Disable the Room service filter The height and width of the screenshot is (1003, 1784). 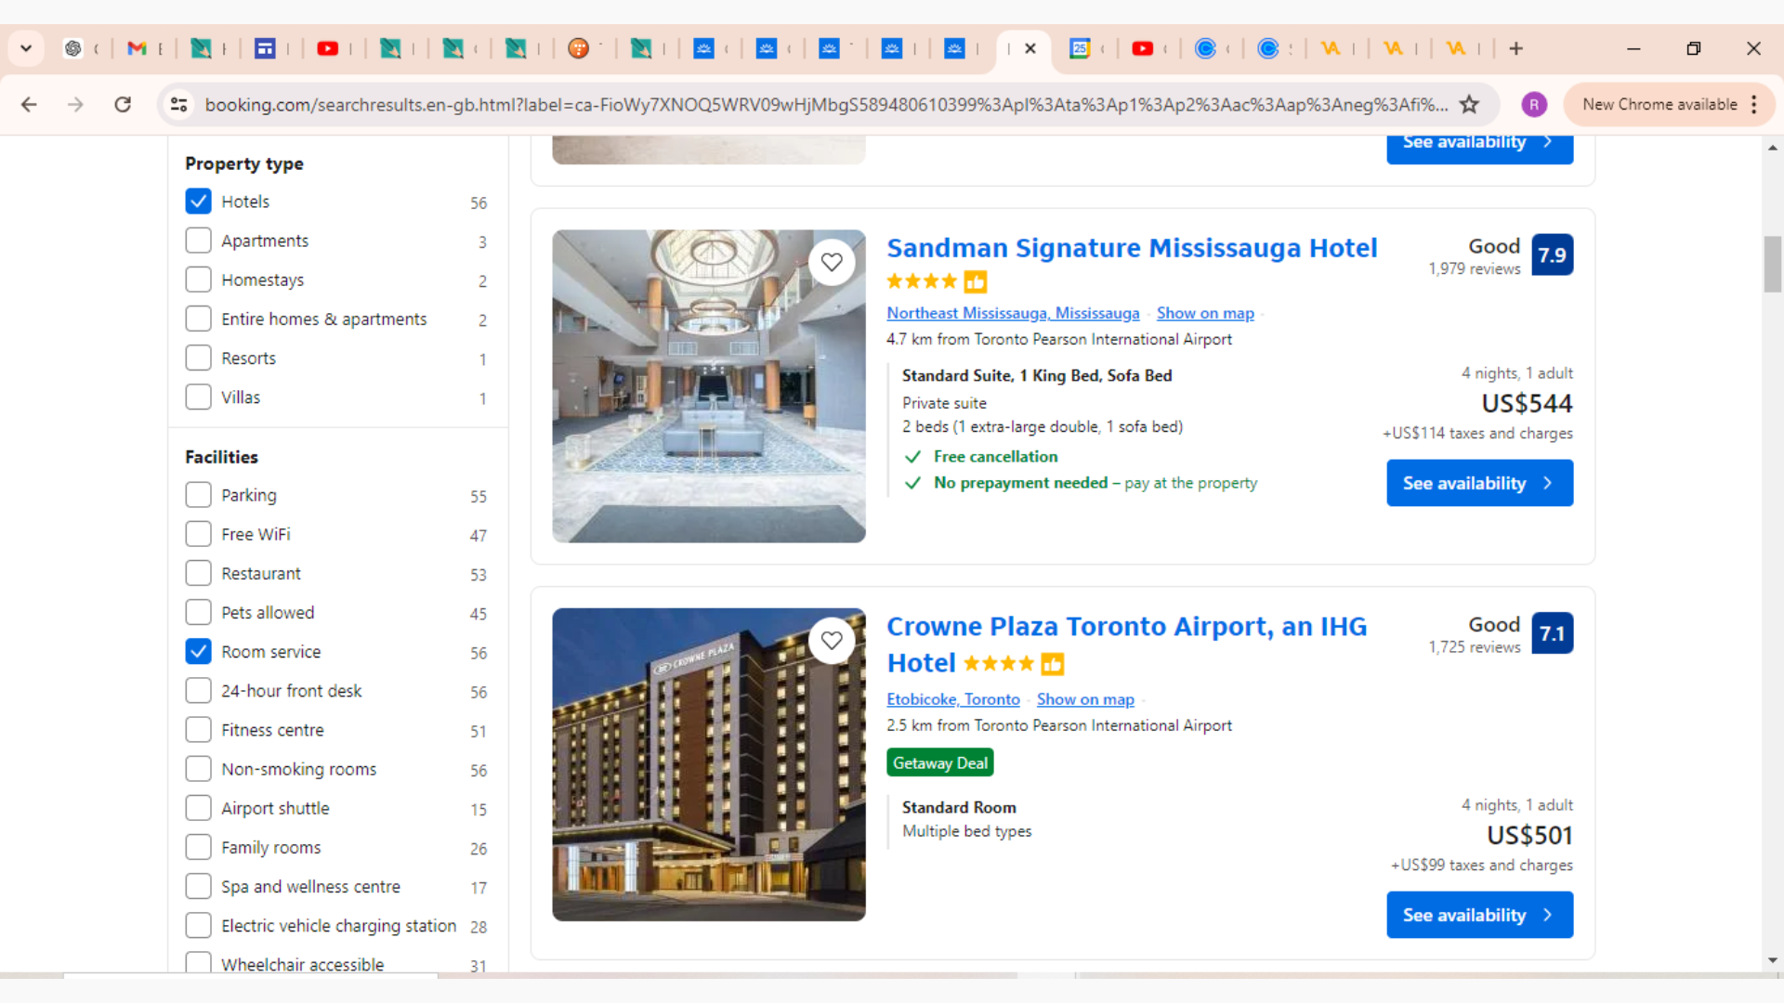[198, 652]
